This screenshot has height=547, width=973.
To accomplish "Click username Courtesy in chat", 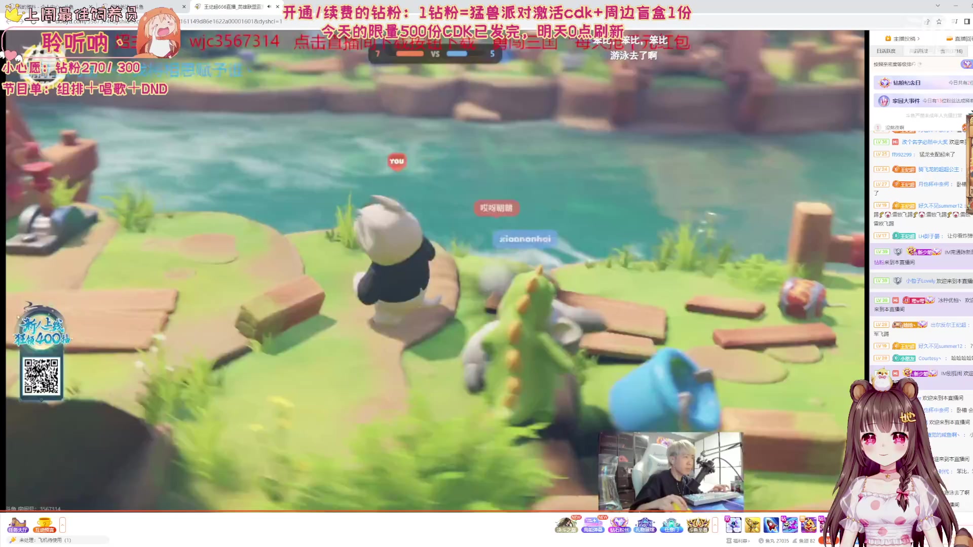I will (x=929, y=359).
